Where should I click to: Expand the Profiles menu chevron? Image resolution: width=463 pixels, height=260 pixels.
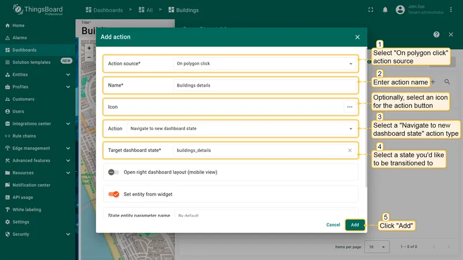[x=68, y=87]
